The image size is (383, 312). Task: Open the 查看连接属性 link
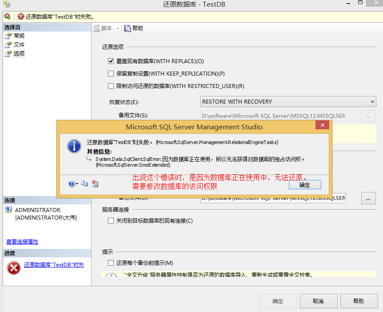22,242
